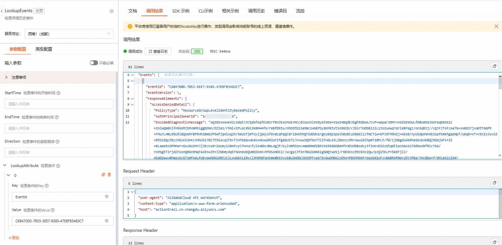Click the left parameter panel scrollbar
Screen dimensions: 502x245
(x=116, y=158)
